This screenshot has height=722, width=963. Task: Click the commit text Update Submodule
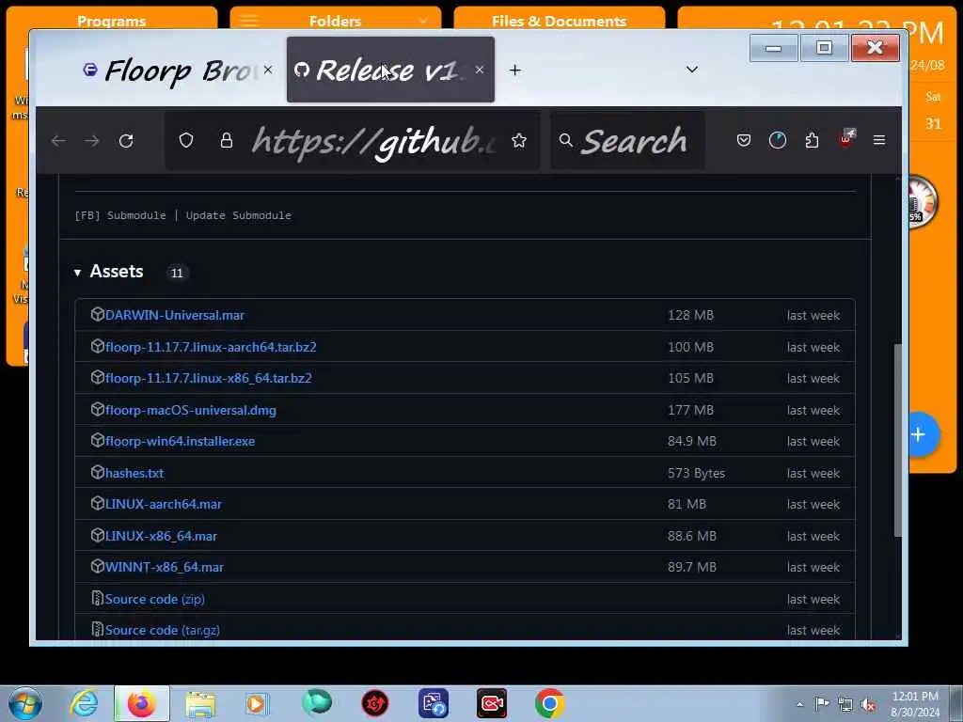pyautogui.click(x=238, y=215)
